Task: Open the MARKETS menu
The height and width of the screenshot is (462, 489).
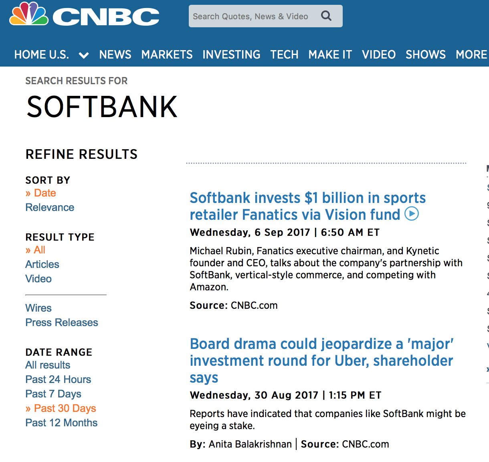Action: click(167, 55)
